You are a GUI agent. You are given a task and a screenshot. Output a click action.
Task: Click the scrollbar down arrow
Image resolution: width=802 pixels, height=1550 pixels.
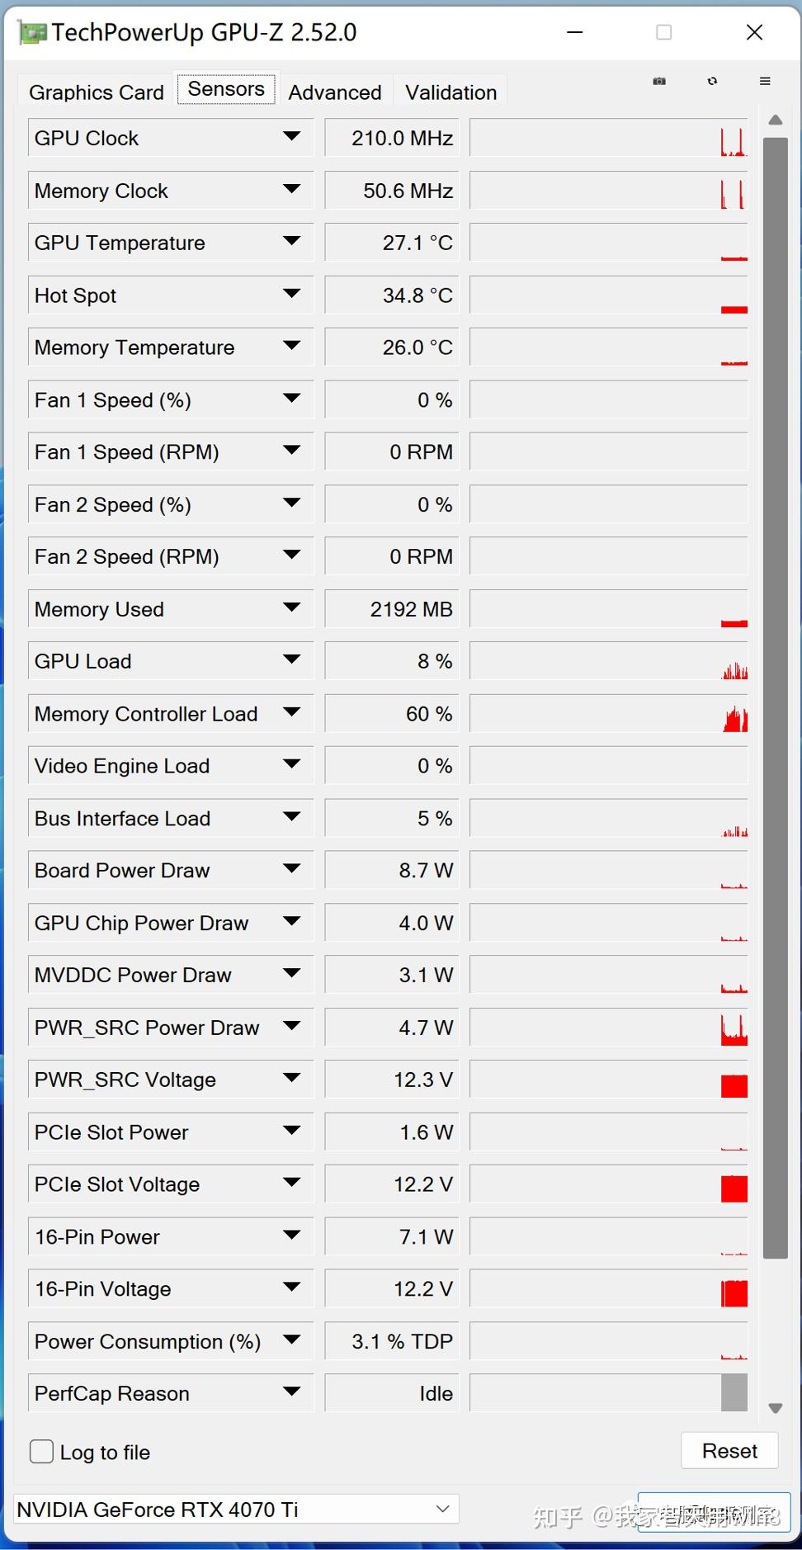click(775, 1408)
